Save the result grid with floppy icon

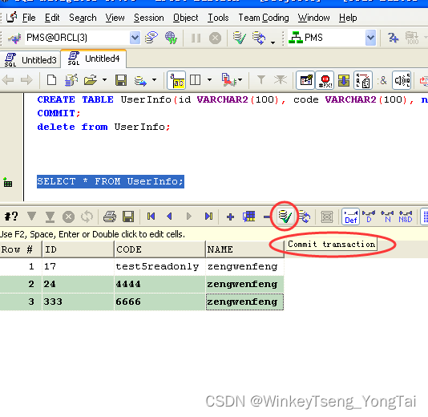[x=128, y=217]
